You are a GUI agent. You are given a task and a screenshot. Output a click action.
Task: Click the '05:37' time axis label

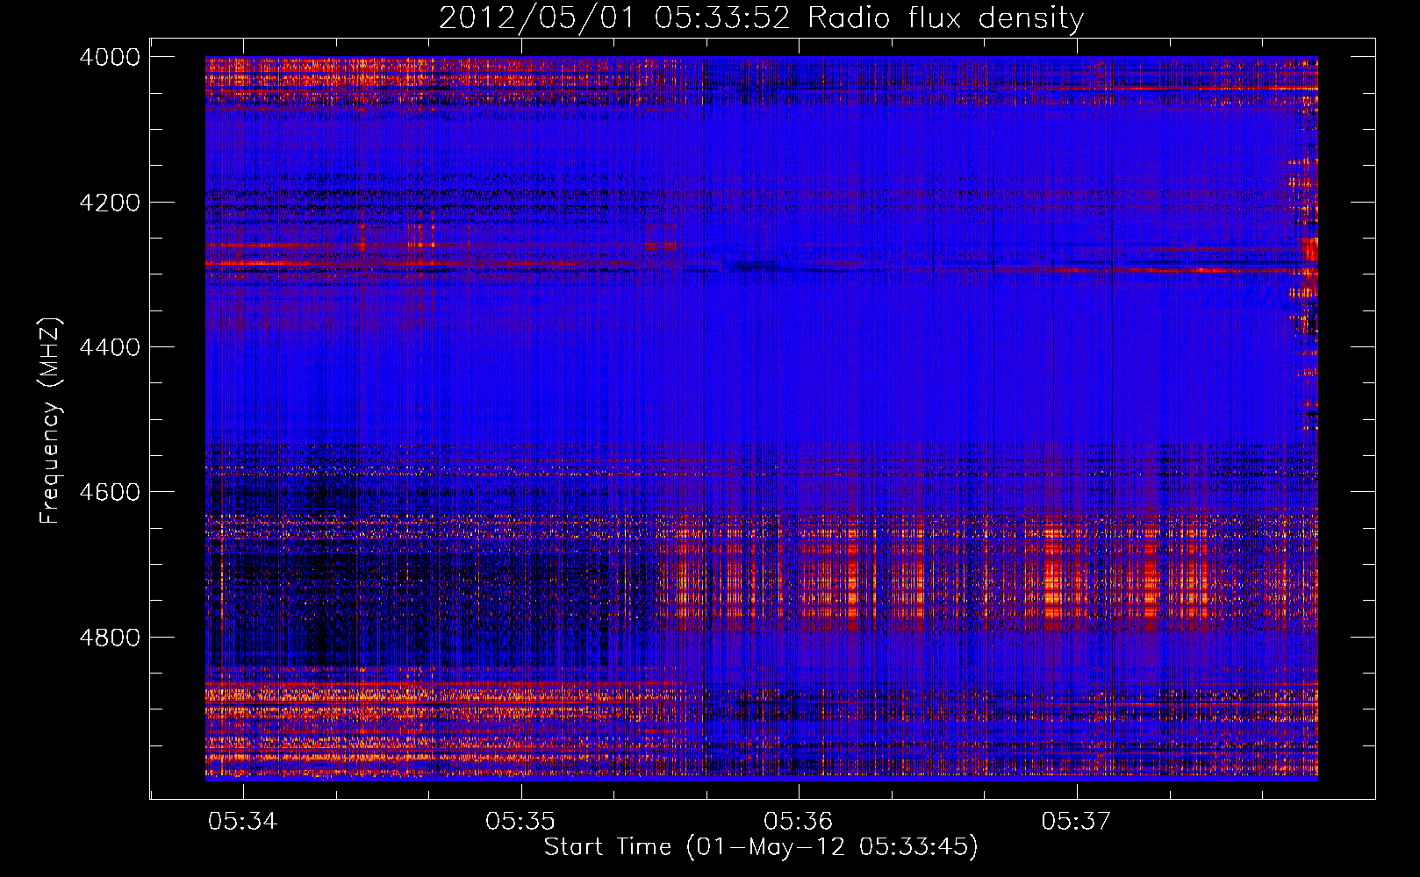click(x=1076, y=821)
